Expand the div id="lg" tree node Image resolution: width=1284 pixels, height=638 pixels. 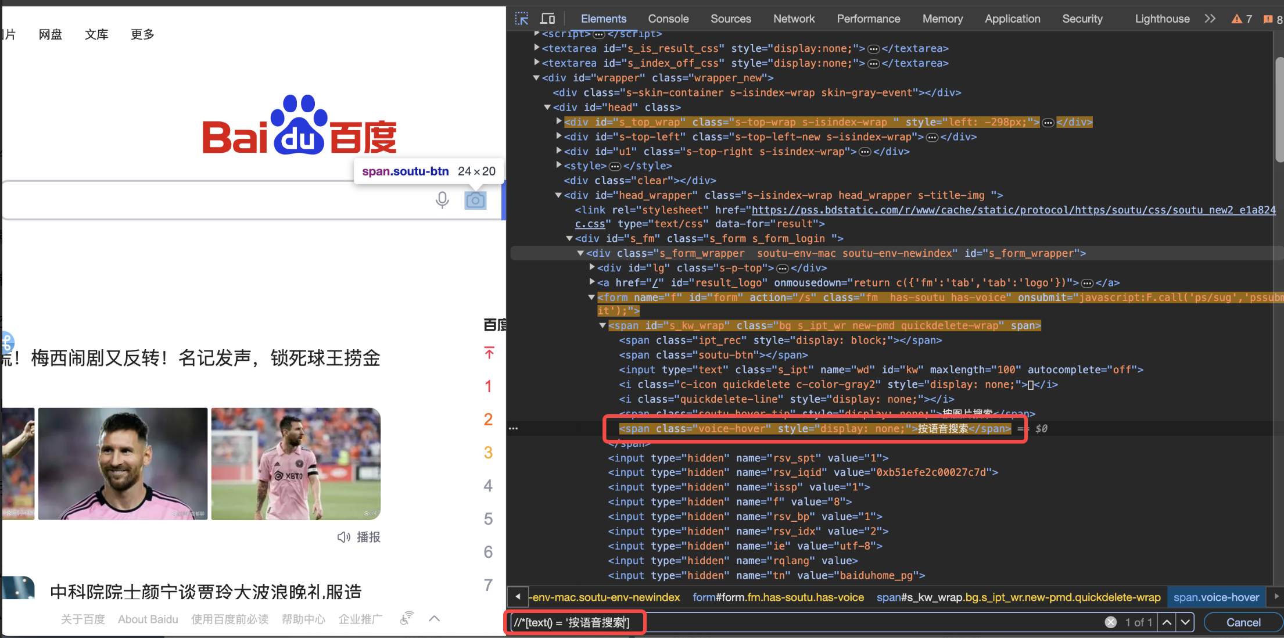[x=592, y=268]
